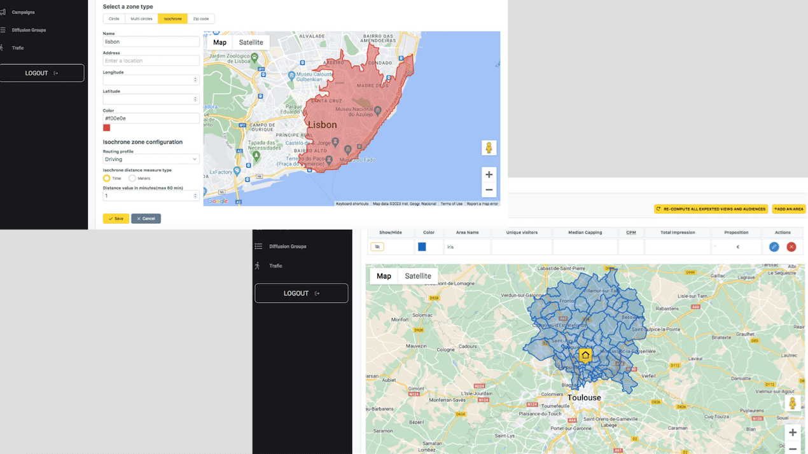The image size is (808, 454).
Task: Click the Longitude field stepper arrows
Action: click(195, 79)
